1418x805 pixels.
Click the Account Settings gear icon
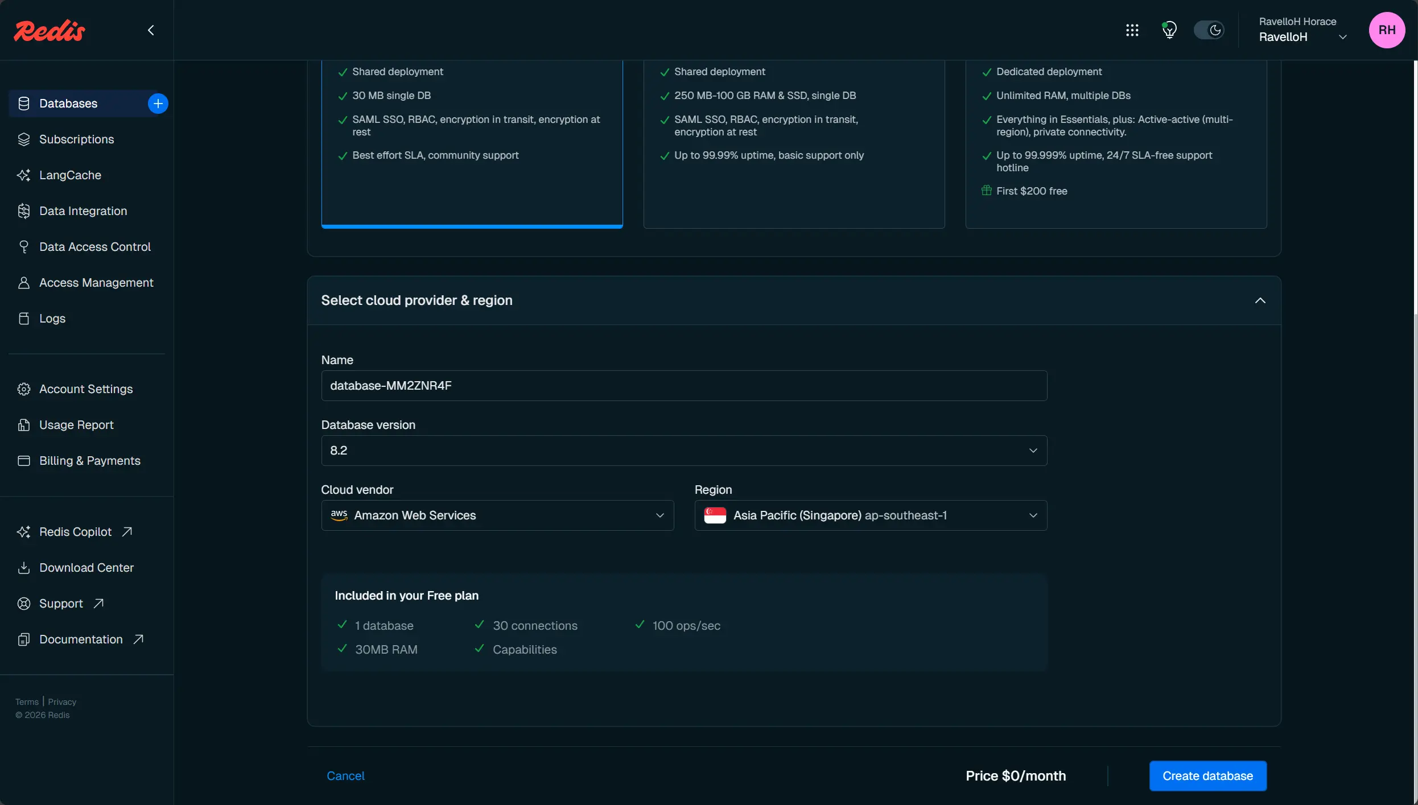click(x=24, y=389)
